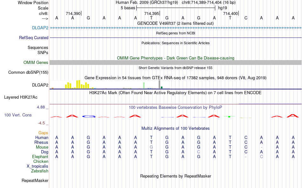Click the GENCODE V49lift37 track title

tap(175, 23)
